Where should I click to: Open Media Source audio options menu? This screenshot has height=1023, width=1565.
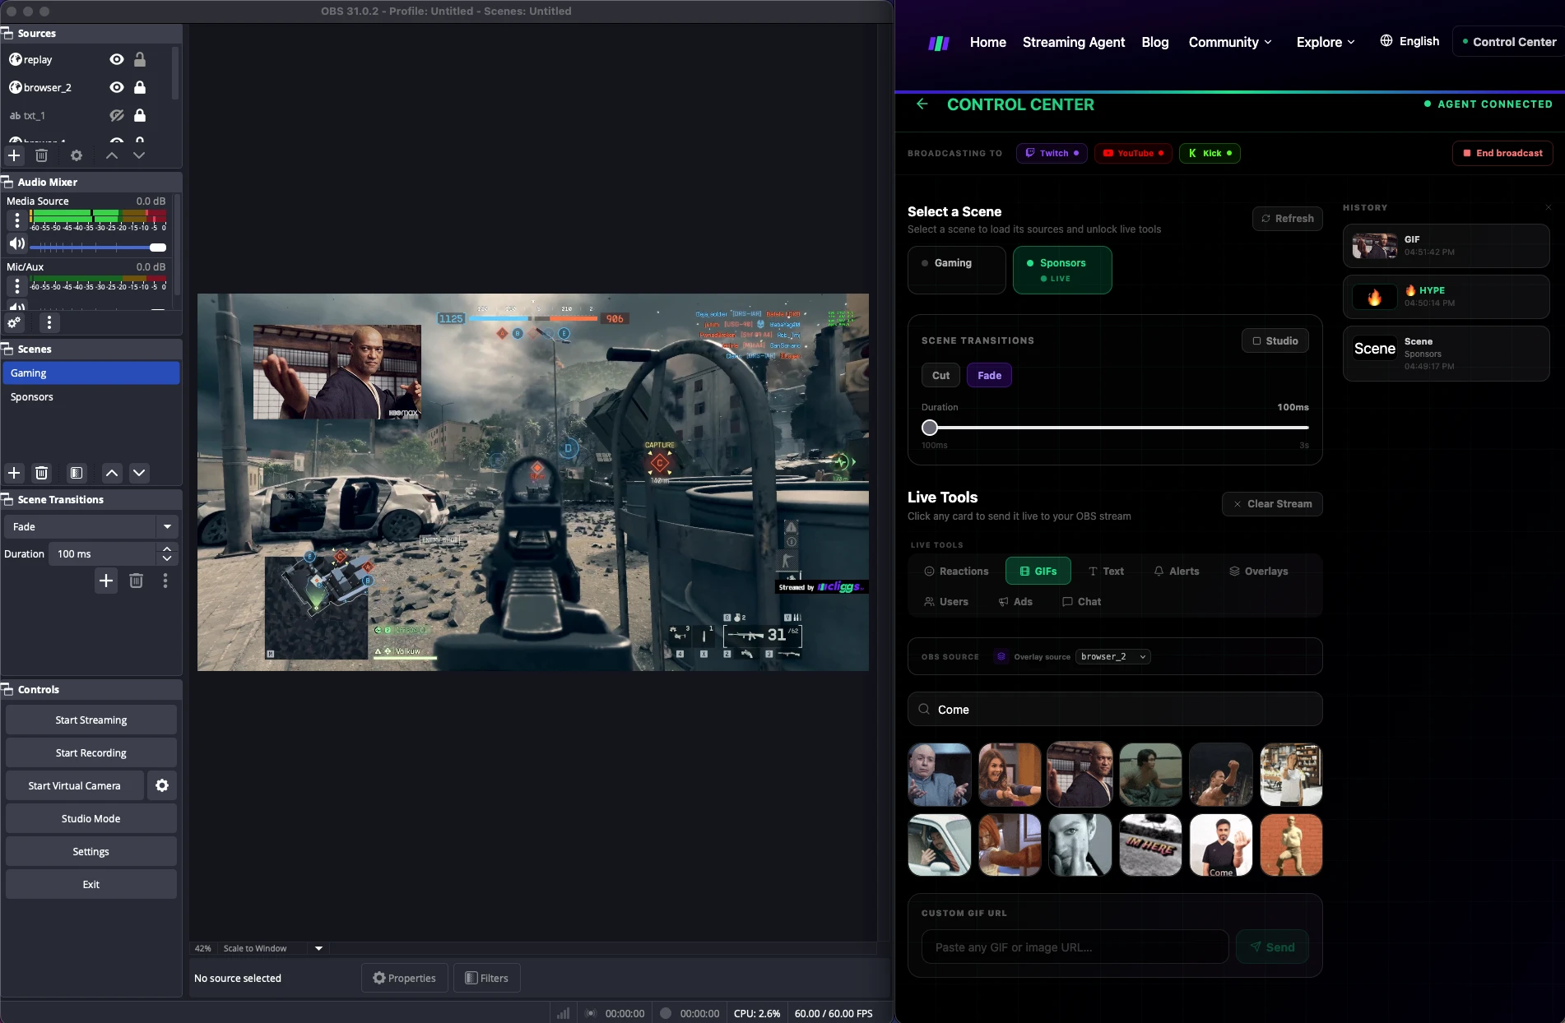click(17, 220)
